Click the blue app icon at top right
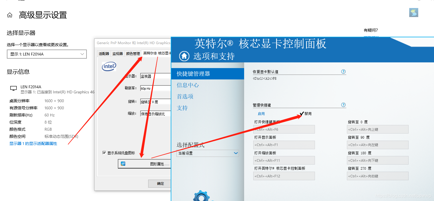 pyautogui.click(x=414, y=12)
